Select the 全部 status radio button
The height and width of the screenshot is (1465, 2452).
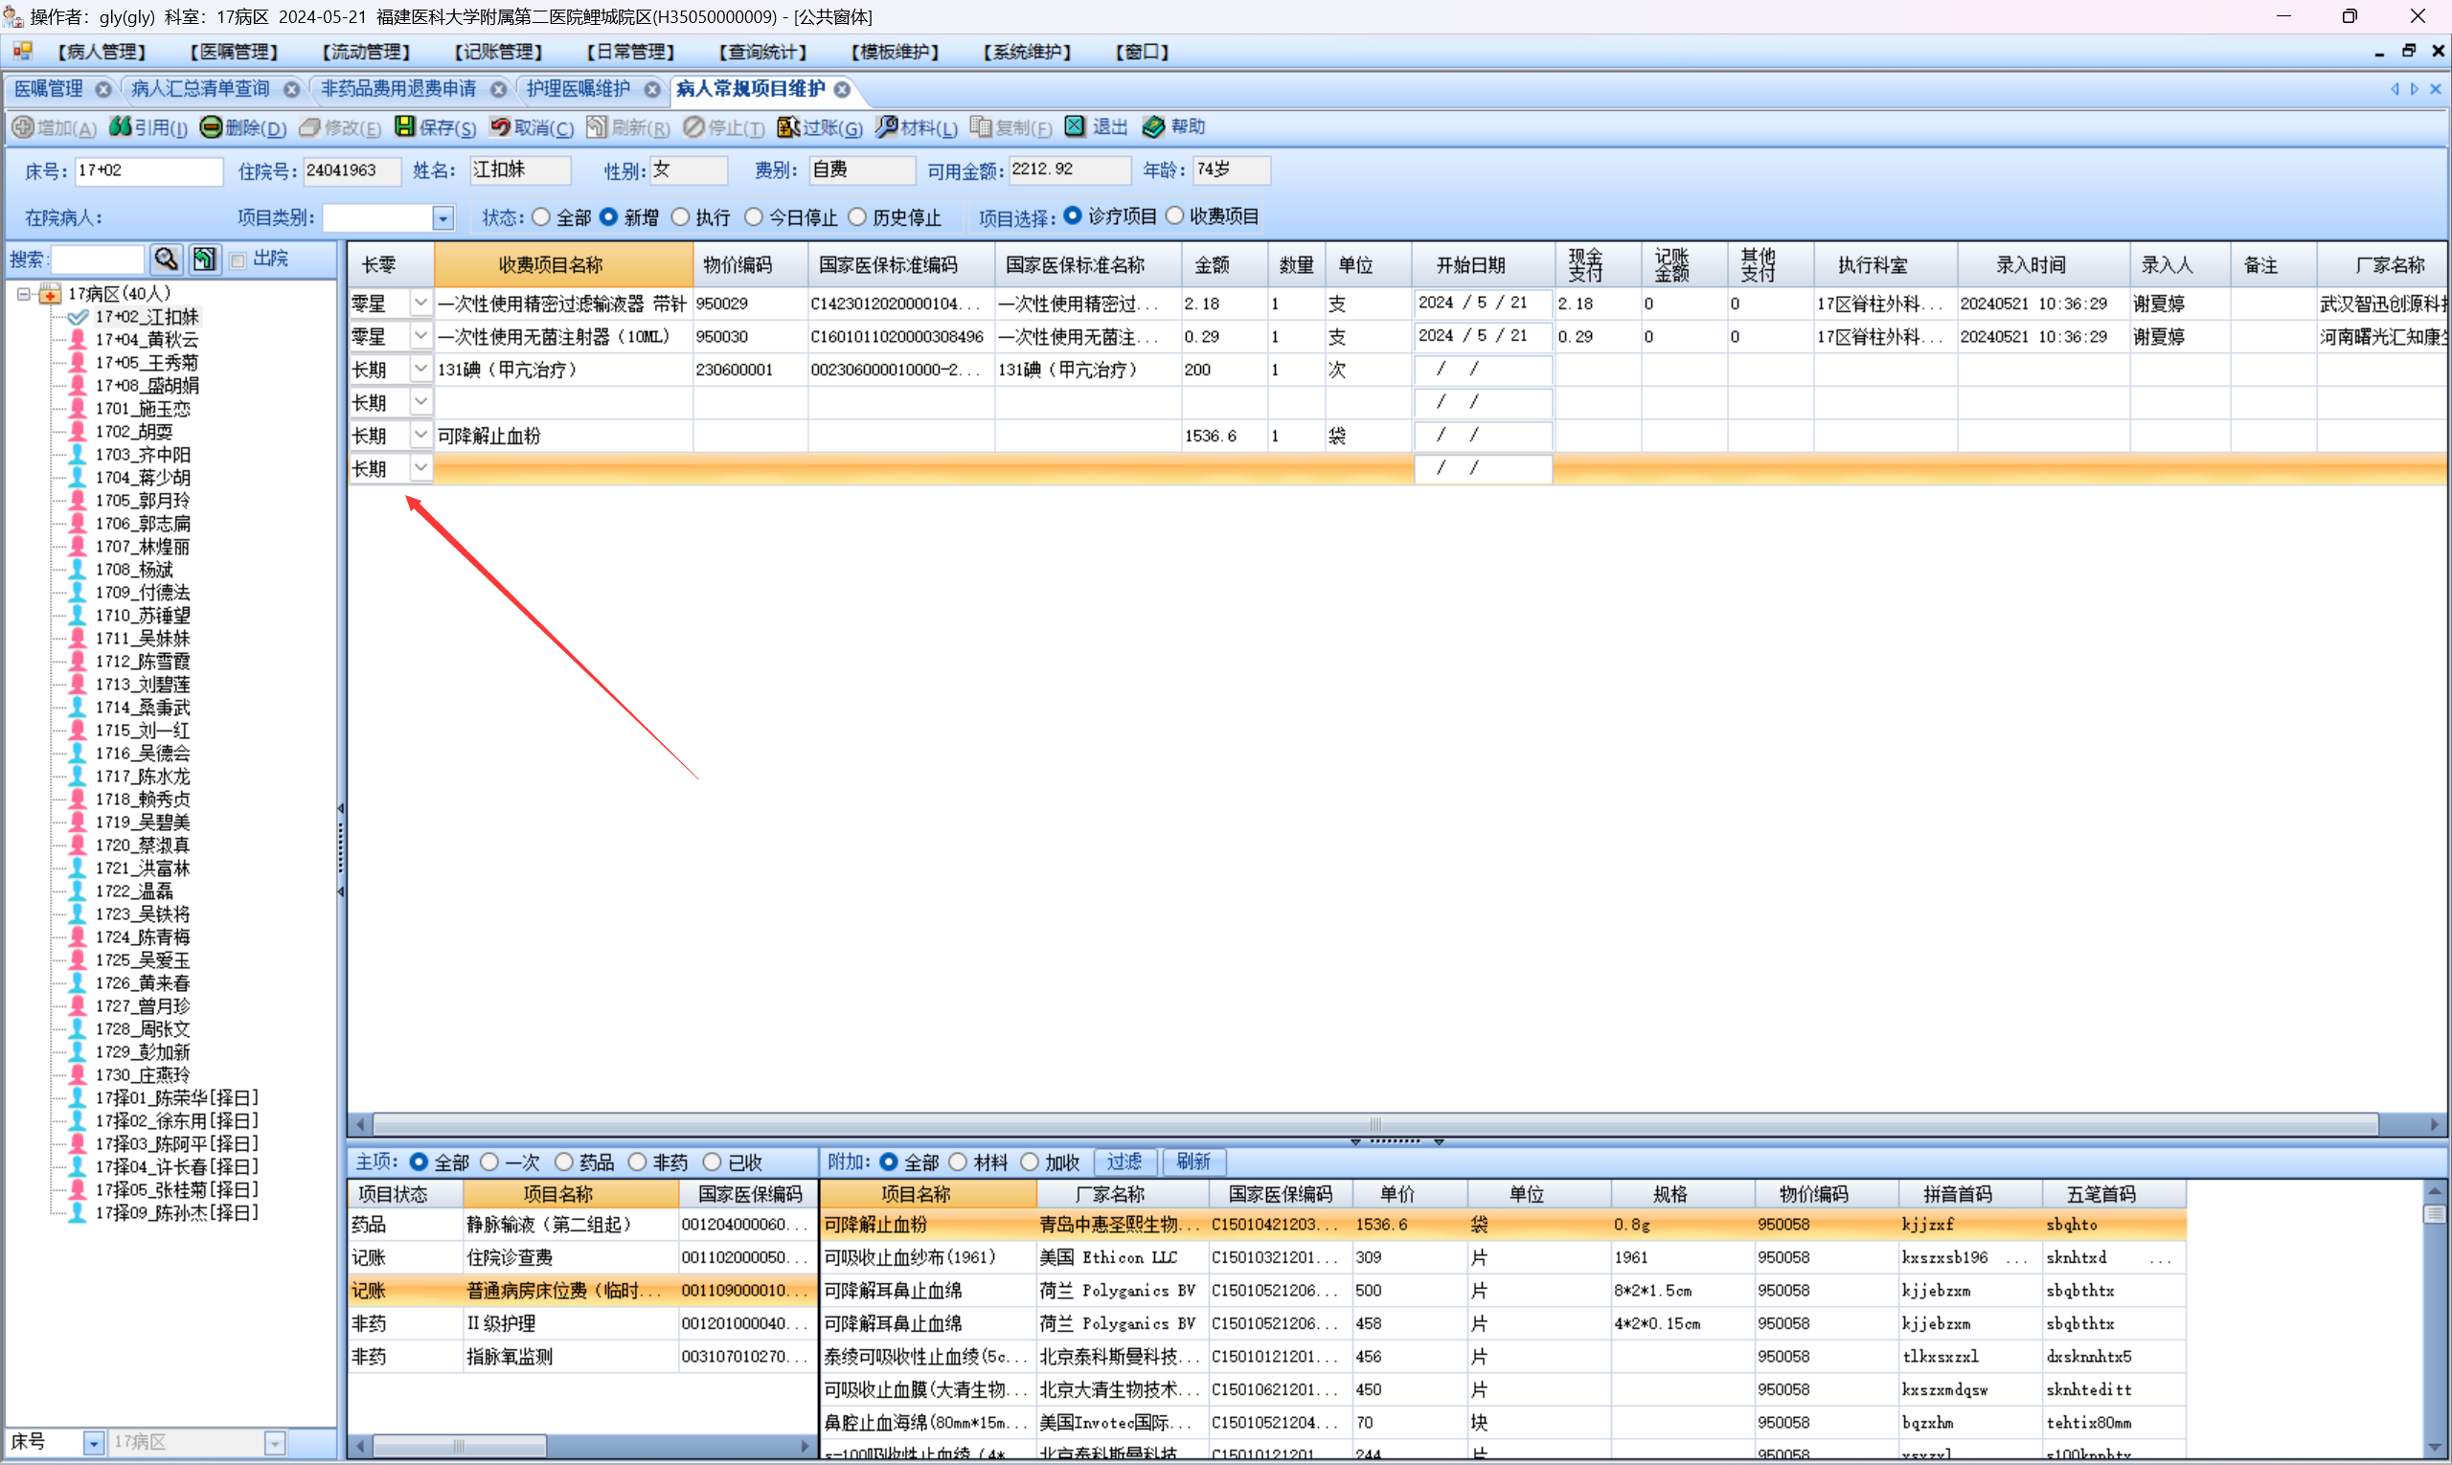pyautogui.click(x=541, y=216)
